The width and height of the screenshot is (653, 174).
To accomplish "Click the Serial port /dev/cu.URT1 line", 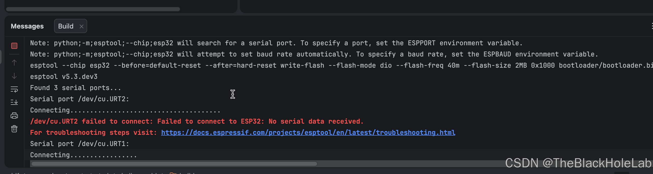I will point(80,144).
